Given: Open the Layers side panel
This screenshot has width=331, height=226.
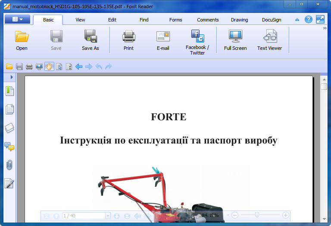Looking at the screenshot, I should point(9,128).
